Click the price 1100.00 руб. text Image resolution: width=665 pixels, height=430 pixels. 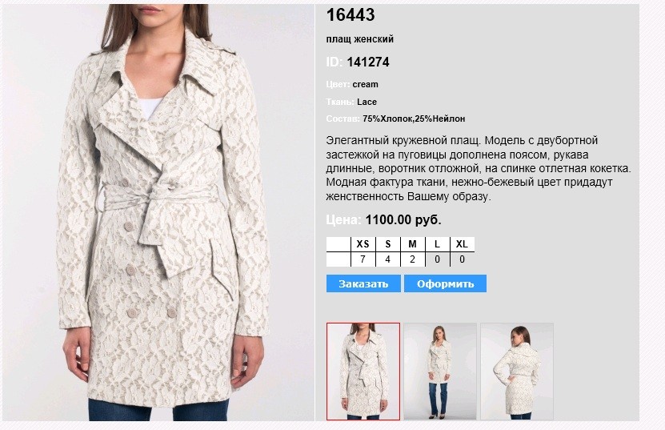[x=403, y=220]
